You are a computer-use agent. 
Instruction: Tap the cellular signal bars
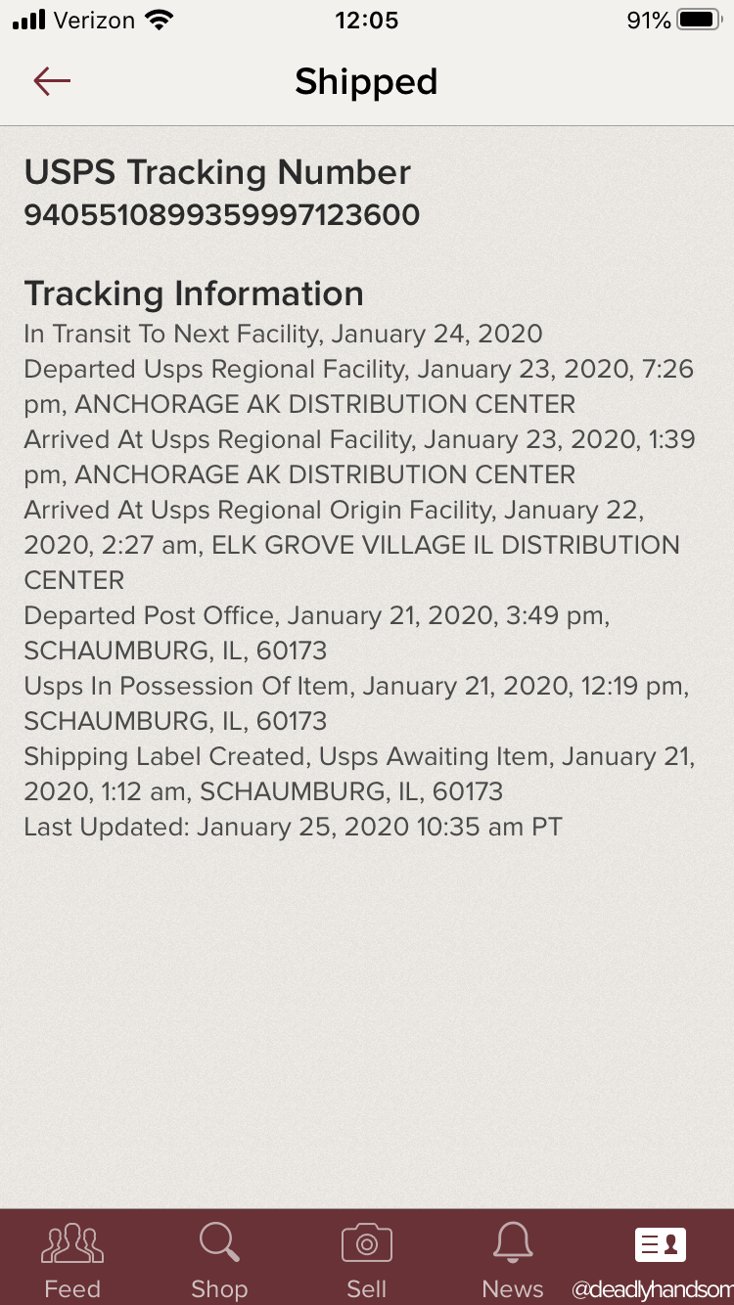coord(29,20)
